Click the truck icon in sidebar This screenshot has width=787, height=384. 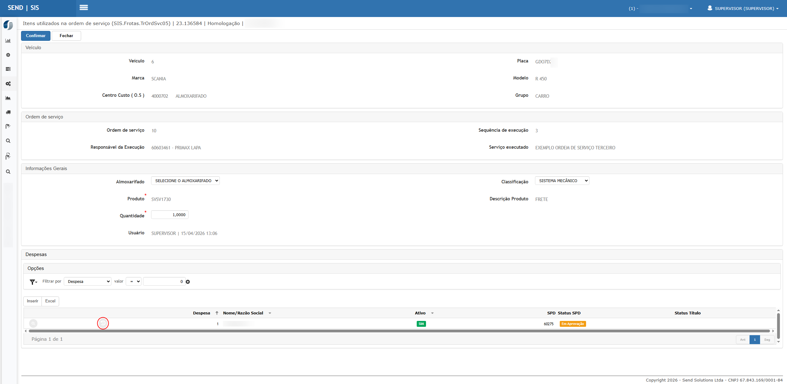point(8,112)
